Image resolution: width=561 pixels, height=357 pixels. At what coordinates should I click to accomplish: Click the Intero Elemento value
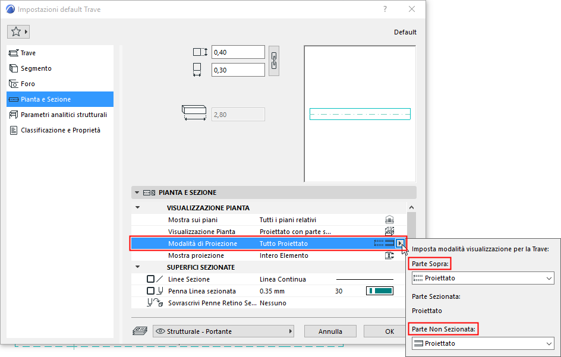pyautogui.click(x=283, y=255)
